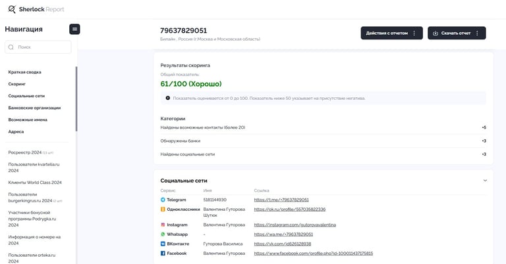Viewport: 506px width, 264px height.
Task: Open Пользователи kvartelia.ru 2024 source
Action: 34,167
